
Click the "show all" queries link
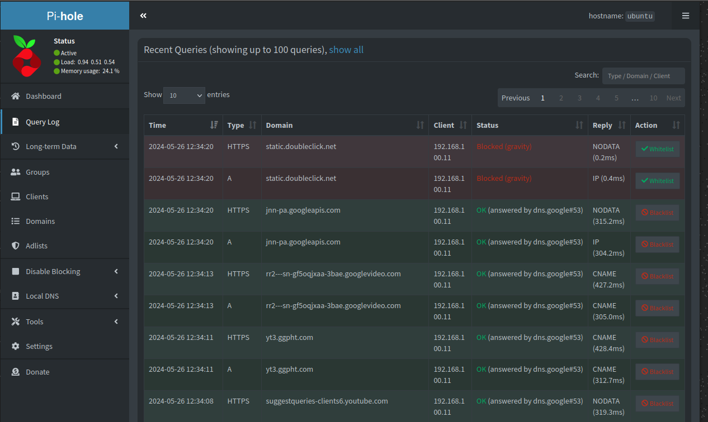pyautogui.click(x=346, y=50)
